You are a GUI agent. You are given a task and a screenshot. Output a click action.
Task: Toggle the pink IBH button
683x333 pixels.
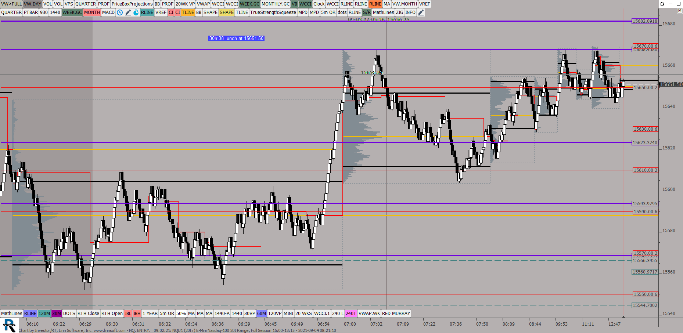[x=137, y=314]
